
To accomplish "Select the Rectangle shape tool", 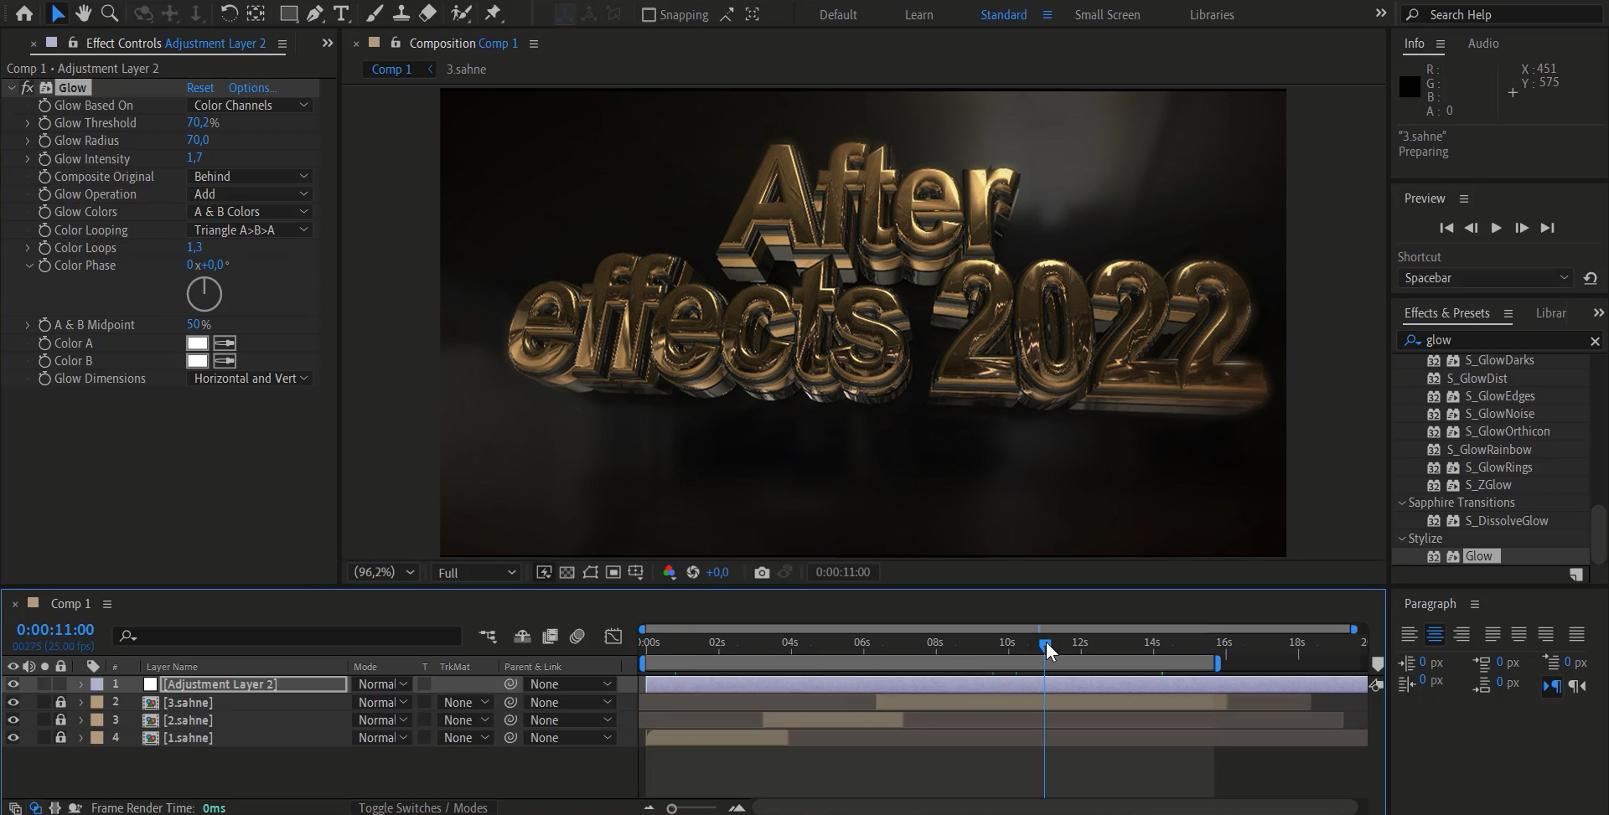I will click(x=288, y=13).
